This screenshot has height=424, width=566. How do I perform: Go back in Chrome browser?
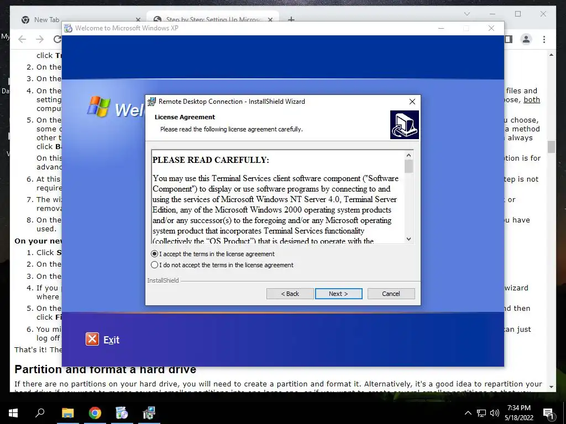22,39
